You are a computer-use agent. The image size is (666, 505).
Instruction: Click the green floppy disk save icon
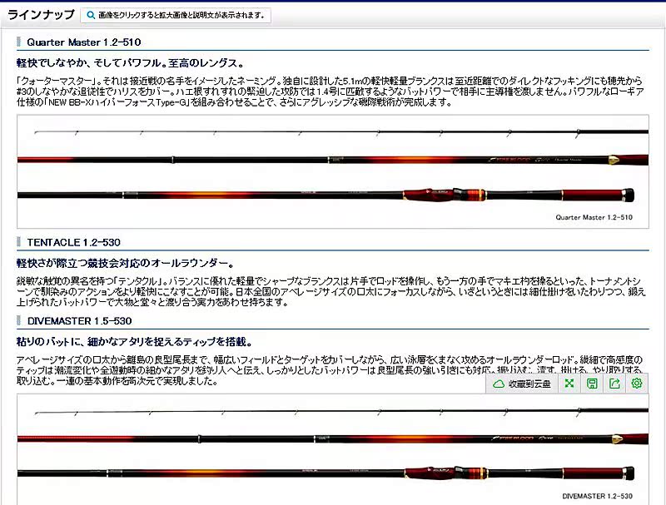click(x=592, y=384)
